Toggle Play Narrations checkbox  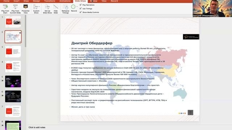point(80,5)
